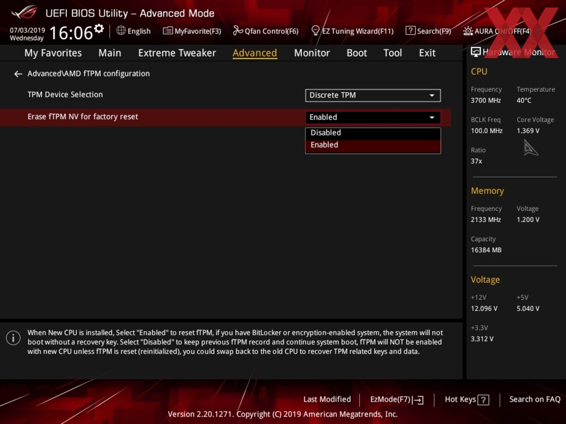Launch EZ Tuning Wizard(F11)
The image size is (566, 424).
(352, 31)
